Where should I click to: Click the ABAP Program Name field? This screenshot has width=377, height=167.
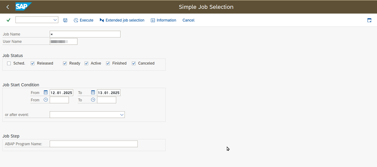(x=93, y=144)
